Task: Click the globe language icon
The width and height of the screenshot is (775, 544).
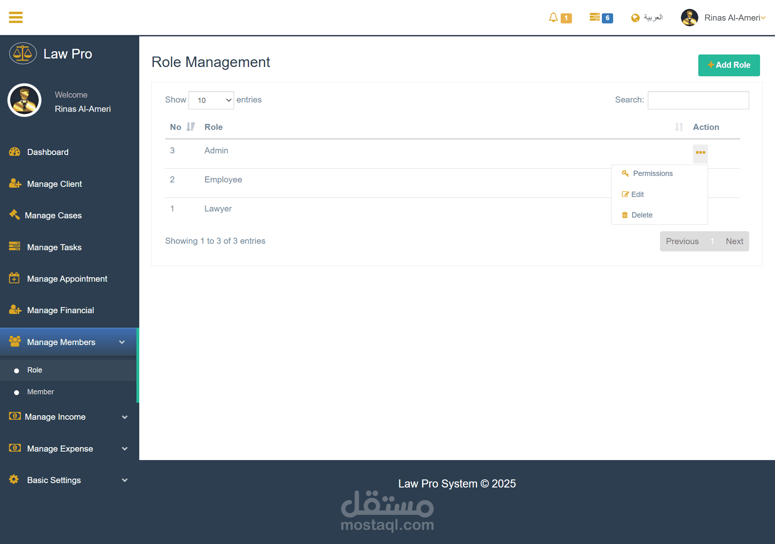Action: (635, 18)
